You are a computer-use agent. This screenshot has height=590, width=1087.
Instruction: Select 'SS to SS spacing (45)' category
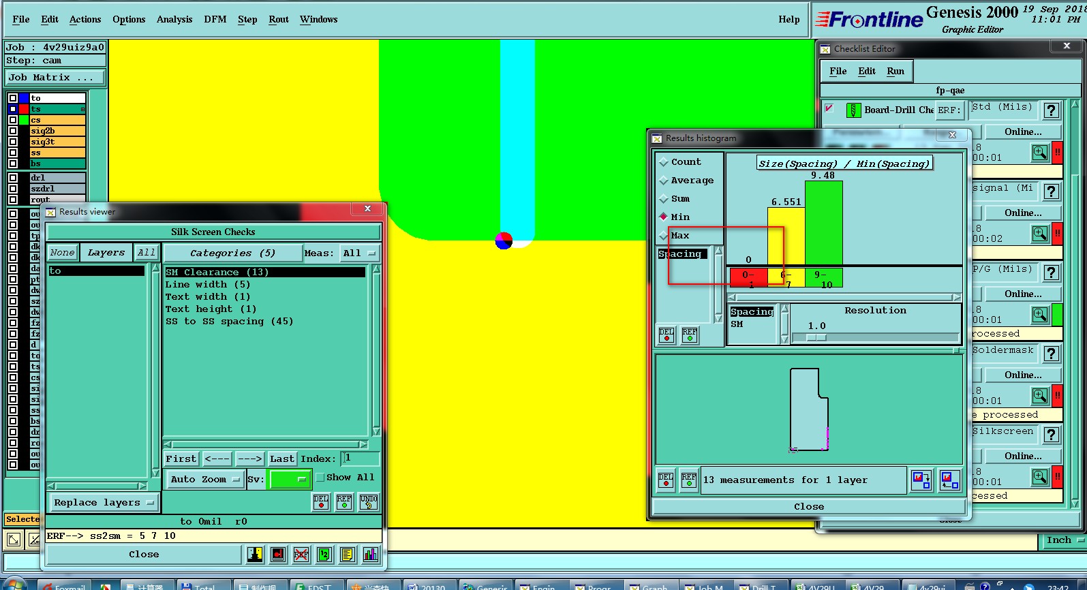(x=229, y=322)
